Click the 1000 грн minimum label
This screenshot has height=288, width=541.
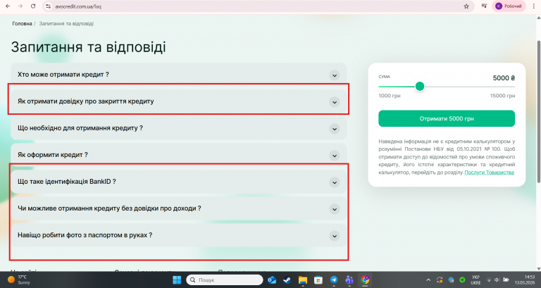(x=389, y=96)
